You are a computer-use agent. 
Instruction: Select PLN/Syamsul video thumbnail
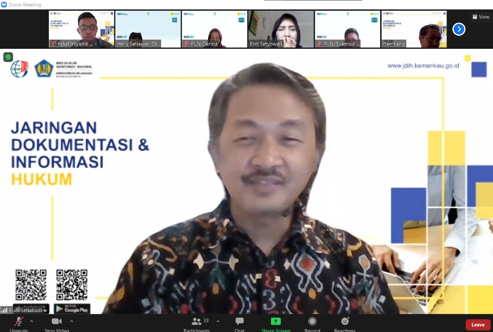tap(347, 29)
